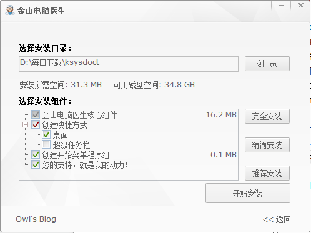The width and height of the screenshot is (311, 233).
Task: Close the 金山电脑医生 installer
Action: (x=300, y=6)
